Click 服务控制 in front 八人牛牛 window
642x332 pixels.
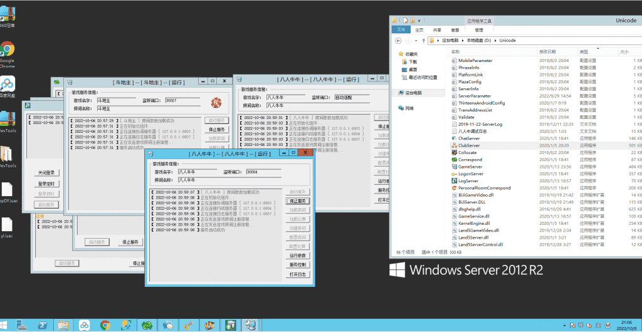[298, 265]
